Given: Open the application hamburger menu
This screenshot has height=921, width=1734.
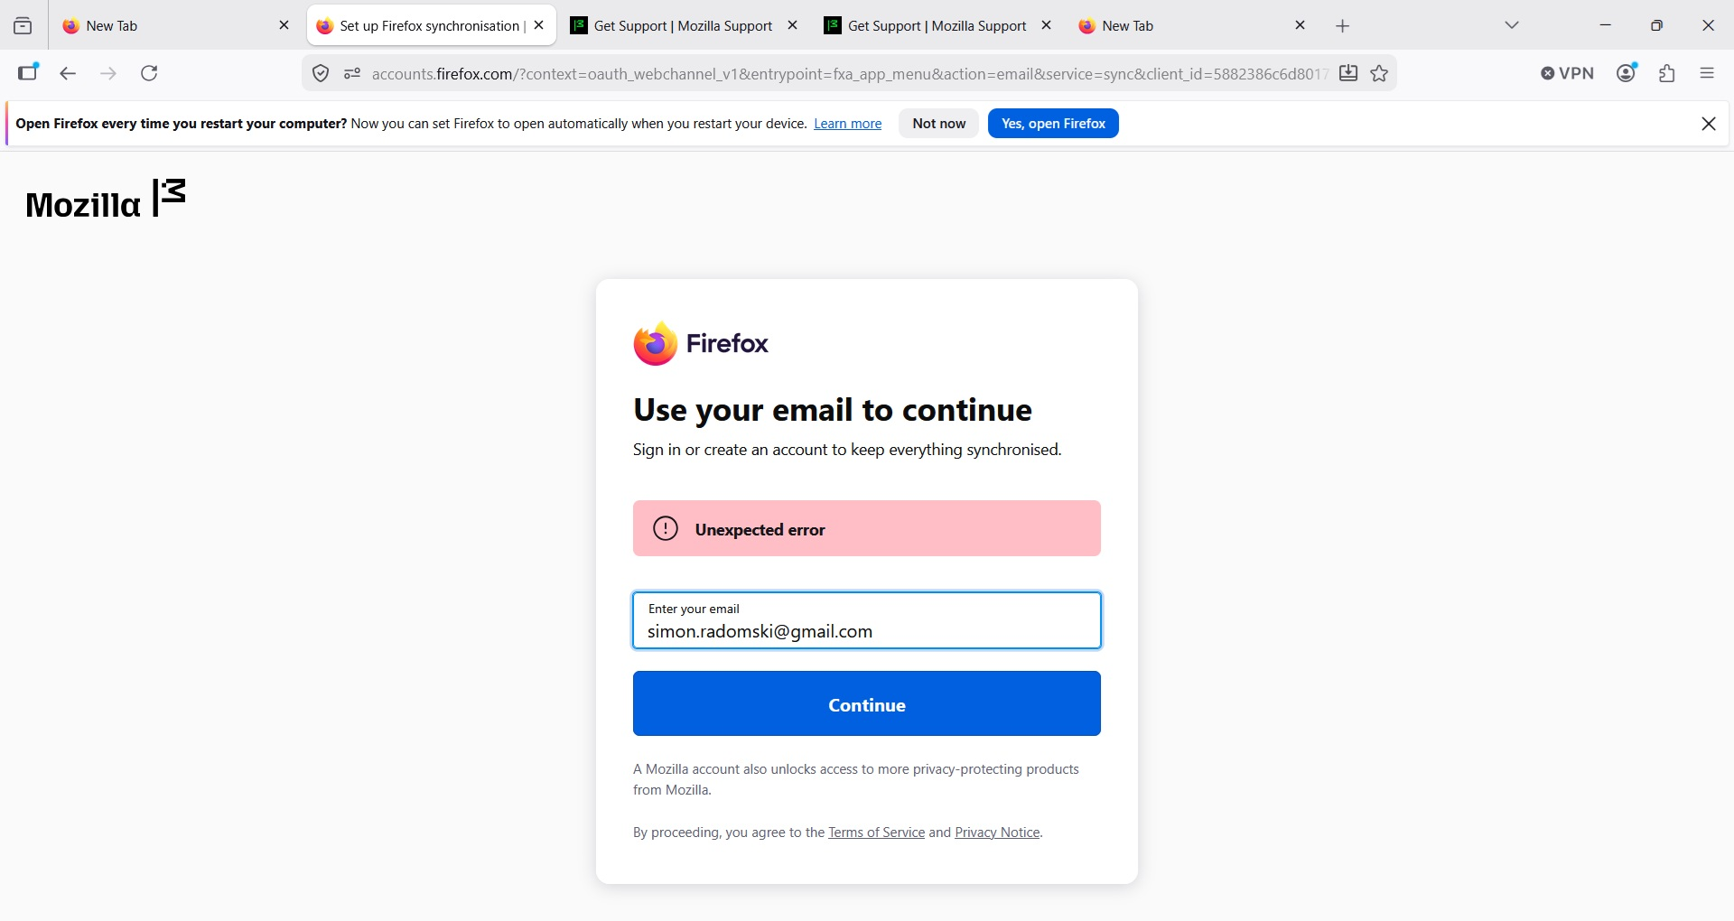Looking at the screenshot, I should point(1707,74).
